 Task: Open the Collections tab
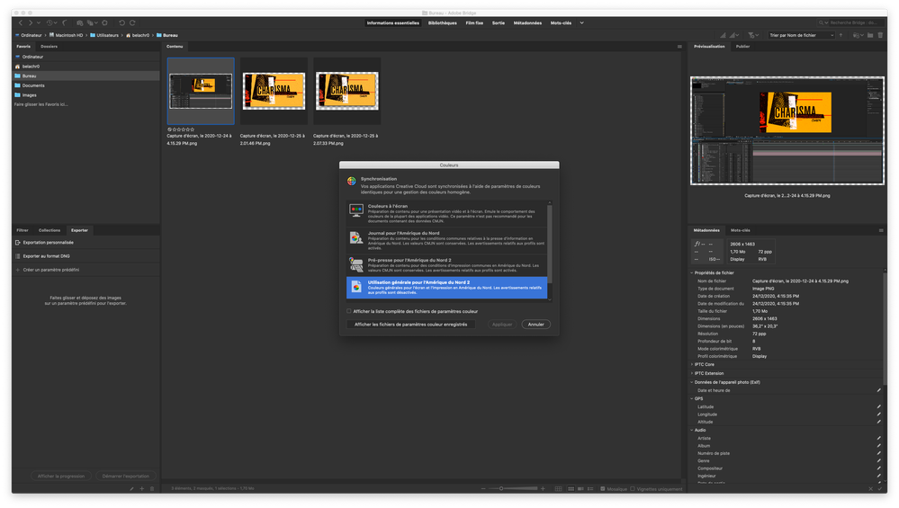tap(49, 230)
